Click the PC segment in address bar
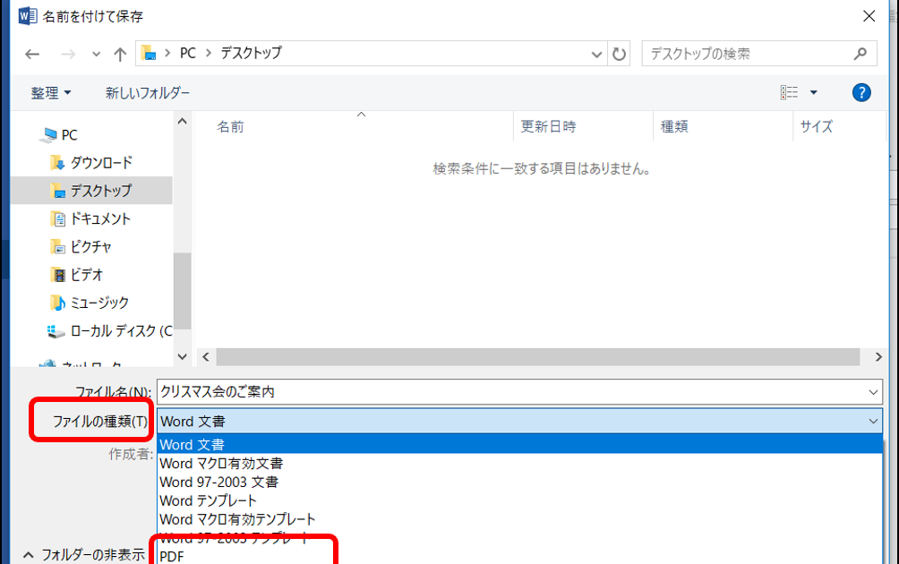 coord(187,54)
